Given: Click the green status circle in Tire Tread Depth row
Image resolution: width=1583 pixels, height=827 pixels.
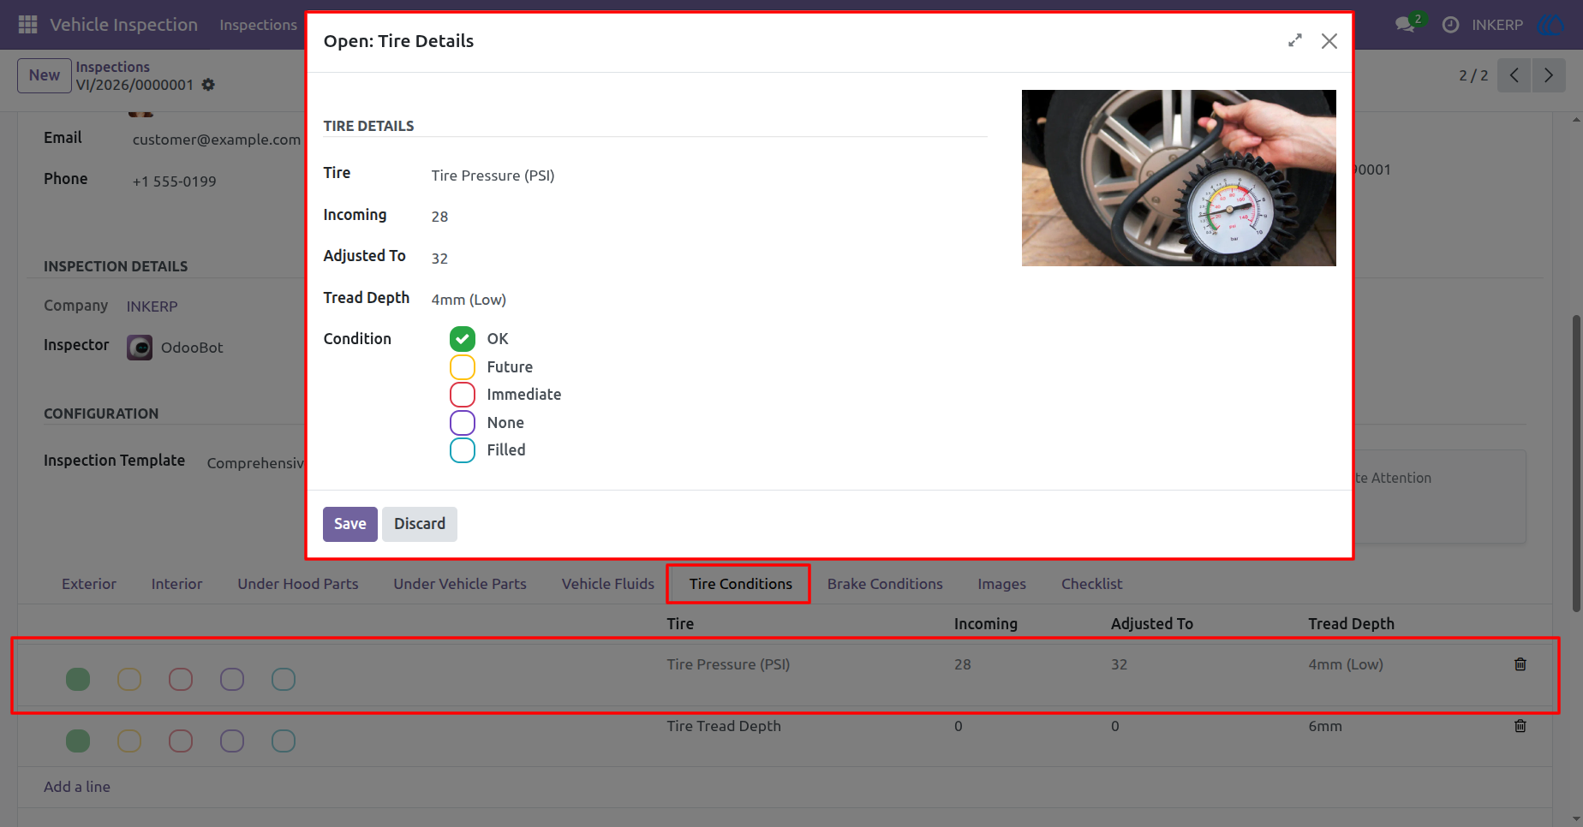Looking at the screenshot, I should click(78, 741).
